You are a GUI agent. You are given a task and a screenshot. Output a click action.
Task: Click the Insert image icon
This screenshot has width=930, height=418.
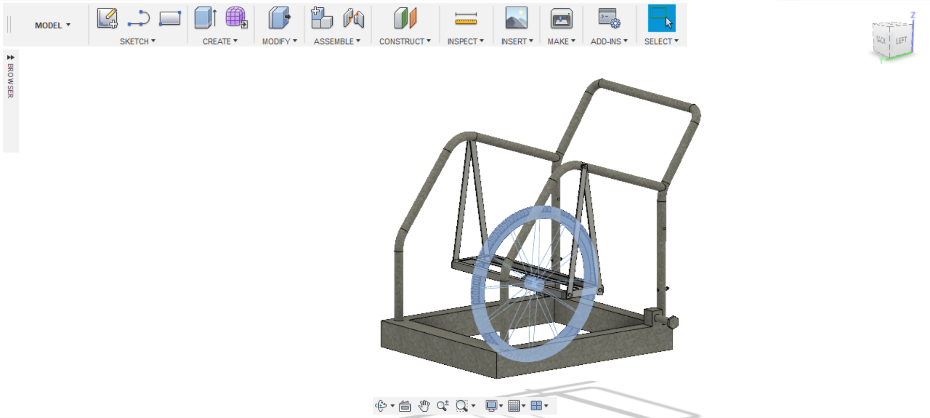(x=516, y=18)
